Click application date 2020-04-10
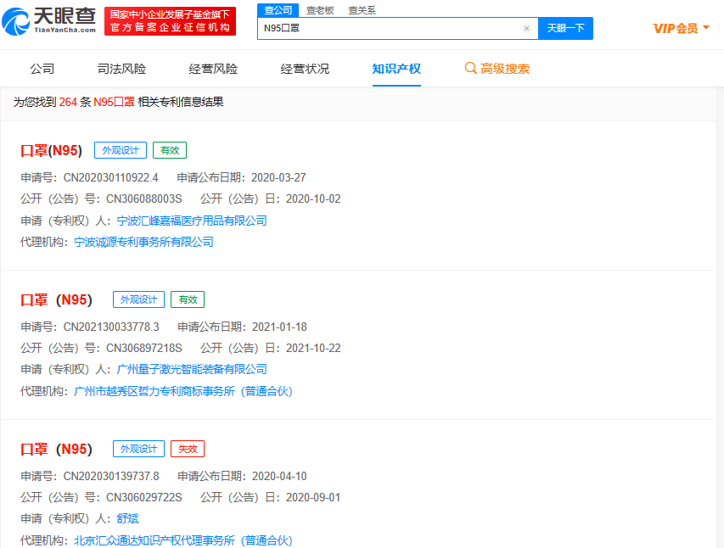Screen dimensions: 724x548 [279, 476]
